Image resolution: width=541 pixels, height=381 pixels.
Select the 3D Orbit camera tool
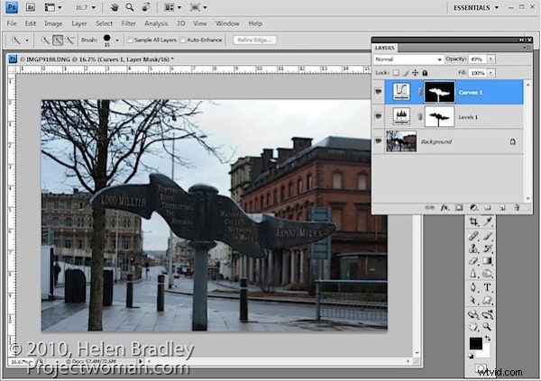(x=487, y=314)
